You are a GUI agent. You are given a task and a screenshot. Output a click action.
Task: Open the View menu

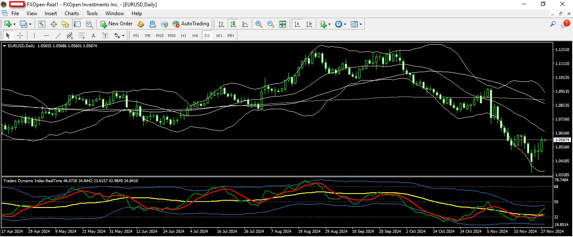tap(32, 13)
